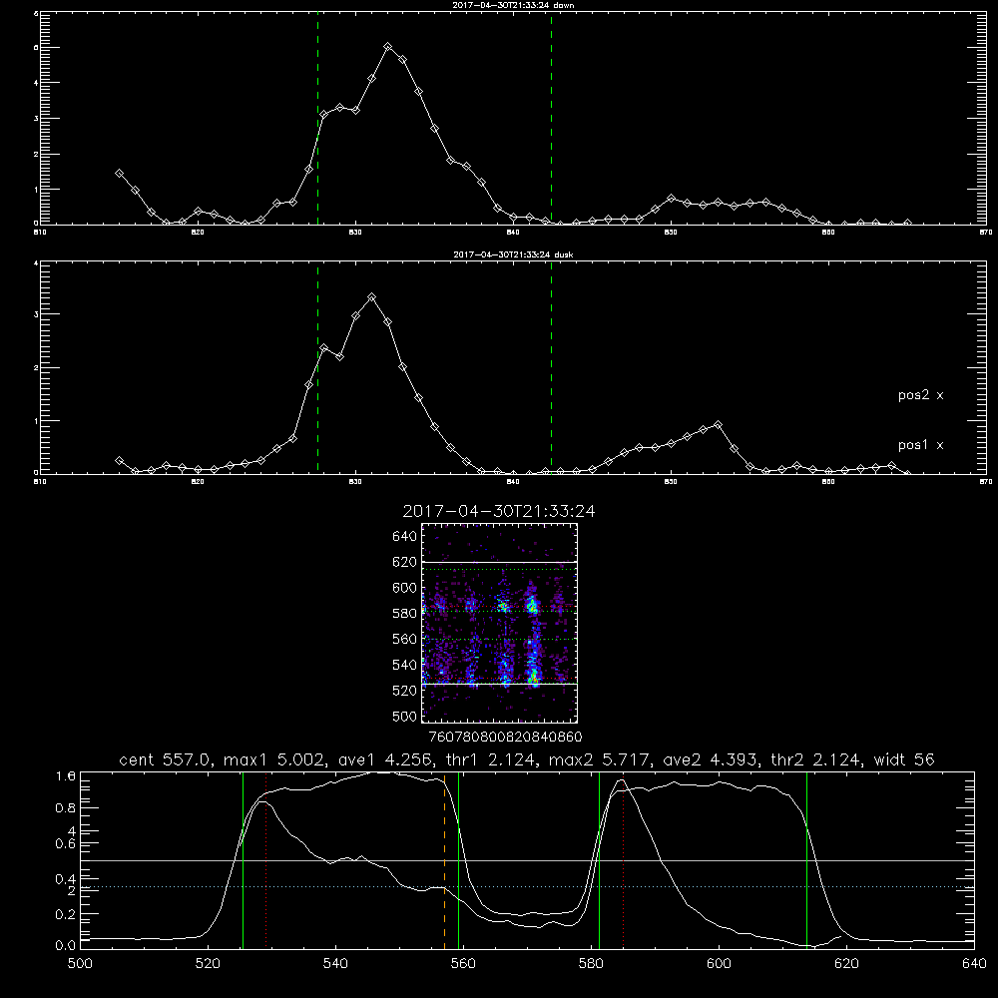Click the leftmost diamond marker in dawn plot
Viewport: 998px width, 998px height.
click(119, 173)
